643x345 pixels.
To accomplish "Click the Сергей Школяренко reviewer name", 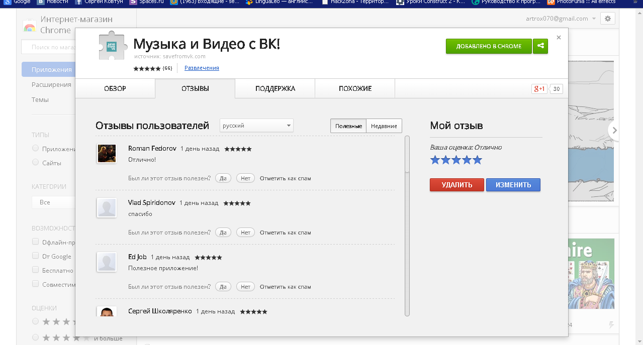I will [160, 311].
